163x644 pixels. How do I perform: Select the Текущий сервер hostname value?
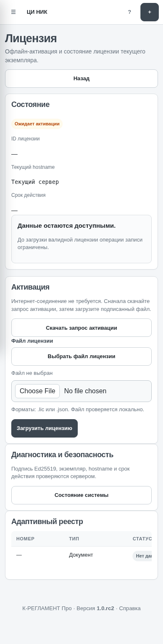coord(35,182)
